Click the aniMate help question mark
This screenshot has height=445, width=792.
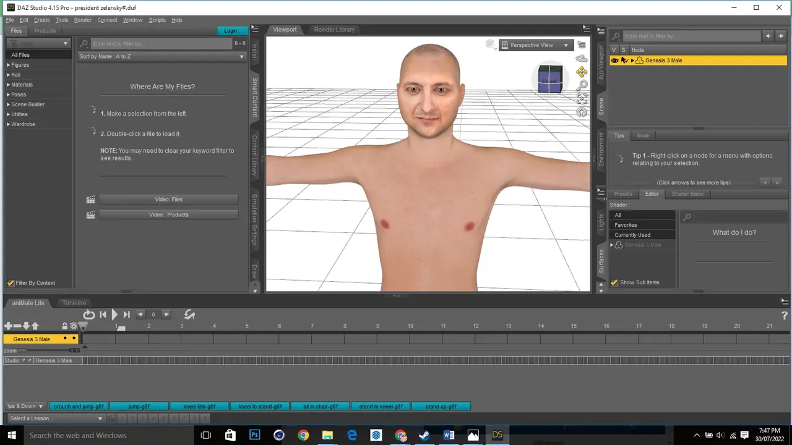click(x=785, y=315)
